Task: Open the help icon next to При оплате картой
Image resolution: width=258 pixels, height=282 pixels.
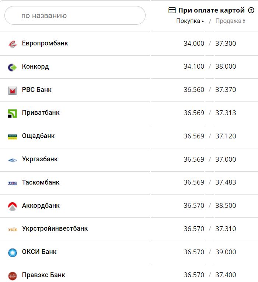Action: [251, 10]
